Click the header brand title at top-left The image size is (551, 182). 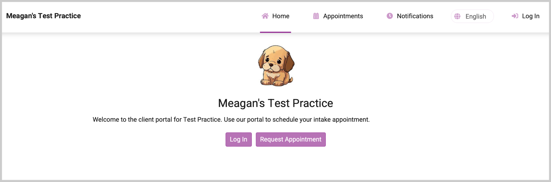[43, 16]
